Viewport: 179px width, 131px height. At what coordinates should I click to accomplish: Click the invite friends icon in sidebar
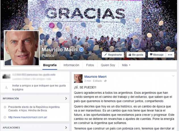6,87
